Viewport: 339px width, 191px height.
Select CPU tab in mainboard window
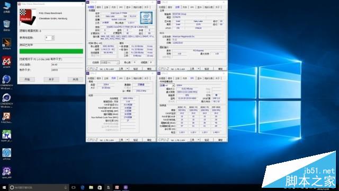[162, 7]
